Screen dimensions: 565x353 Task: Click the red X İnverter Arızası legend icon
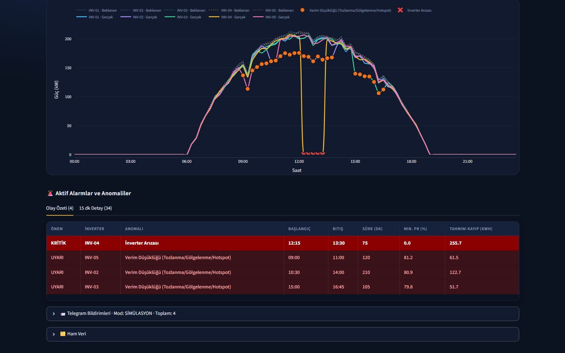pyautogui.click(x=400, y=10)
